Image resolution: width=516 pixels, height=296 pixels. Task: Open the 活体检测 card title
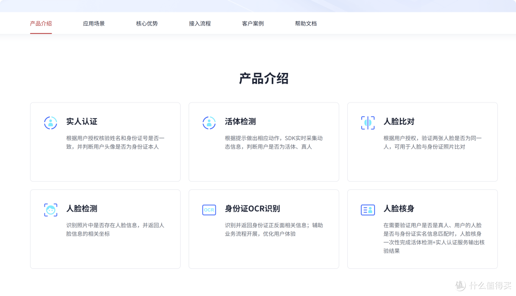pyautogui.click(x=240, y=122)
